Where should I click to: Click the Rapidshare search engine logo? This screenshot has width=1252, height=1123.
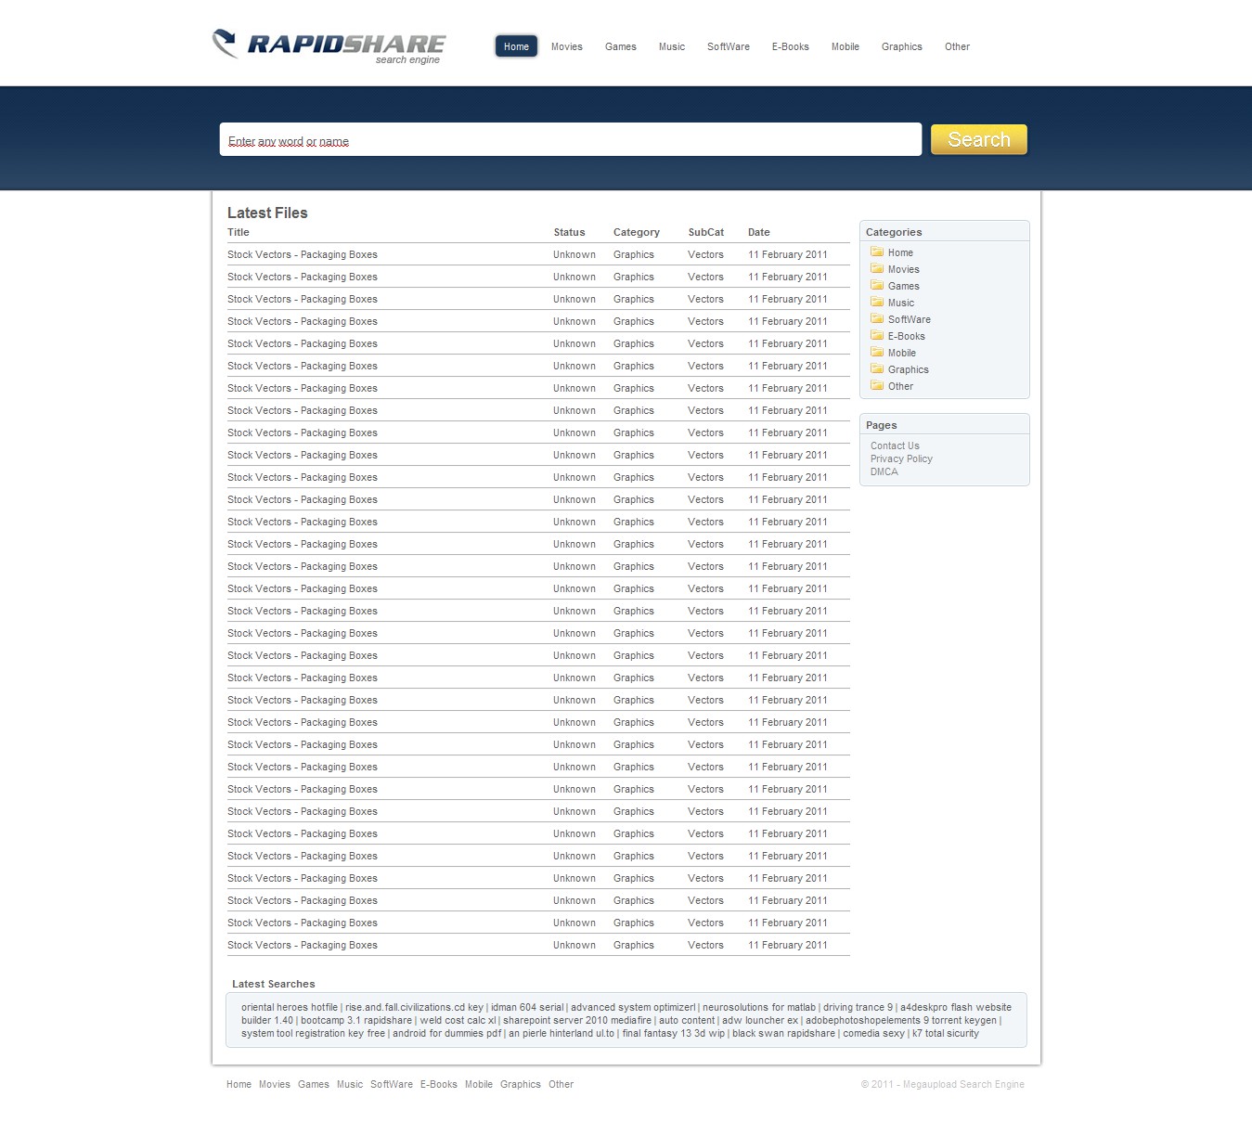(x=329, y=46)
